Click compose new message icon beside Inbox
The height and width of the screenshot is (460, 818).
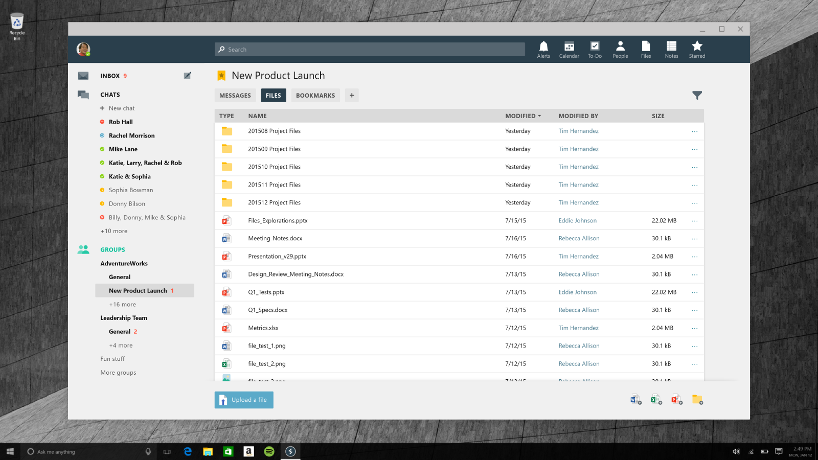click(x=188, y=76)
